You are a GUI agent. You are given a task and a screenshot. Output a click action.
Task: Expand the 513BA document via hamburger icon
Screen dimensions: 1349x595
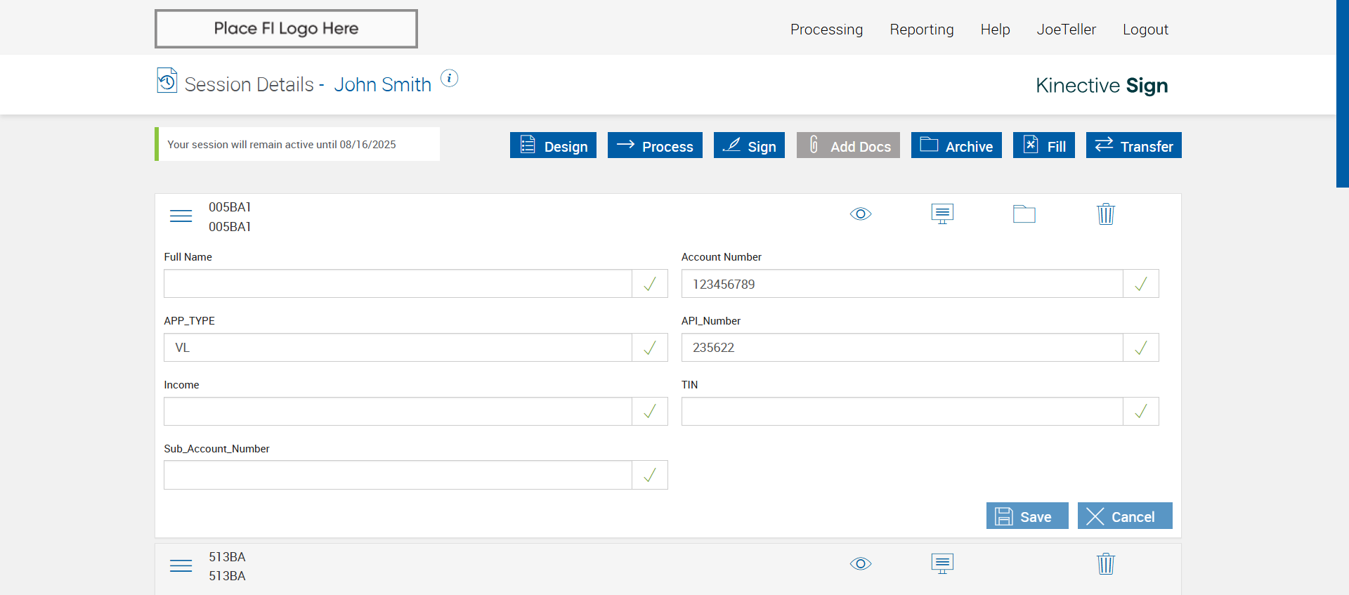tap(181, 565)
